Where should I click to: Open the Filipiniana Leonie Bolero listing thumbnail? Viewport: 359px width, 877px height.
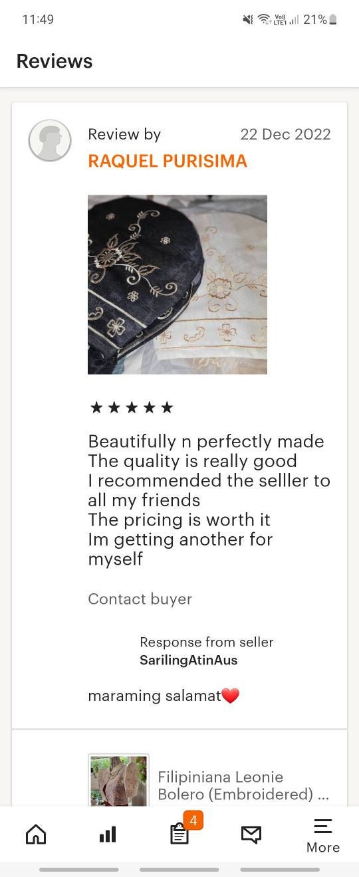tap(118, 780)
